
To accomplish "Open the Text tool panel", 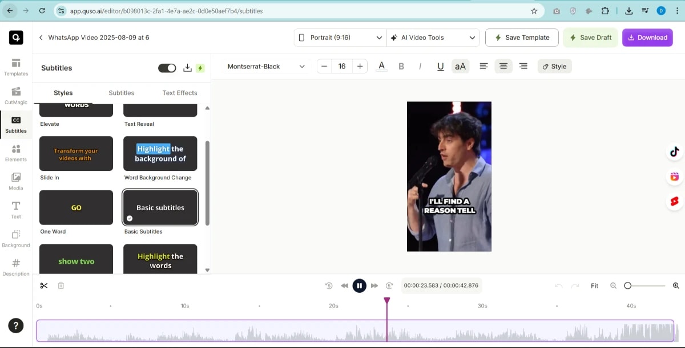I will tap(15, 208).
